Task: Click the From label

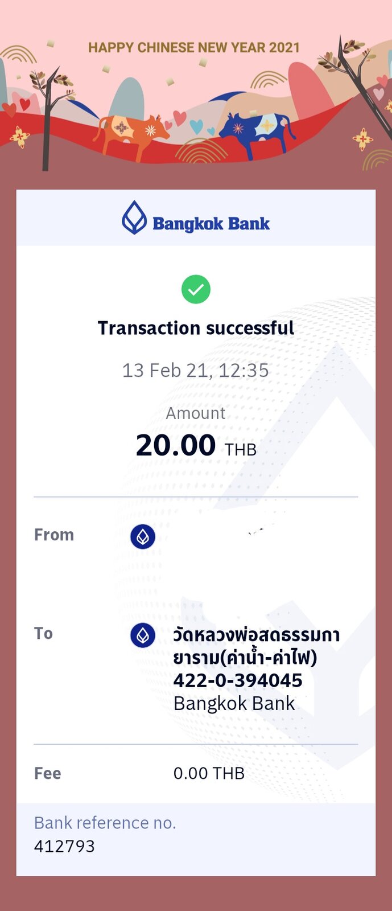Action: 54,535
